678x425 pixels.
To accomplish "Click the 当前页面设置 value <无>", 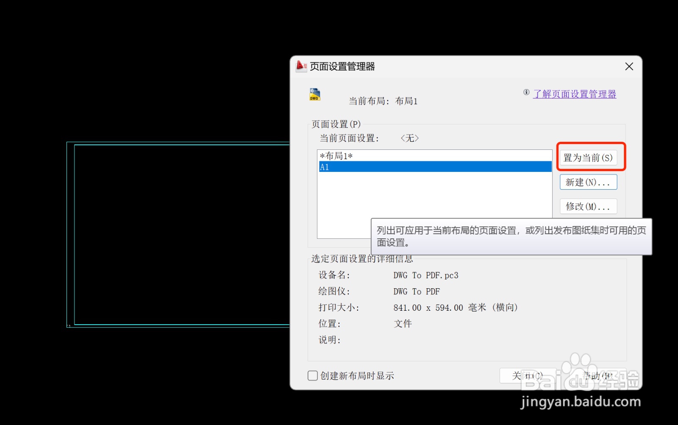I will (x=410, y=138).
